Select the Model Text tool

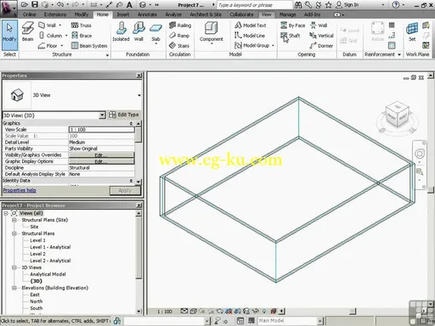click(251, 25)
